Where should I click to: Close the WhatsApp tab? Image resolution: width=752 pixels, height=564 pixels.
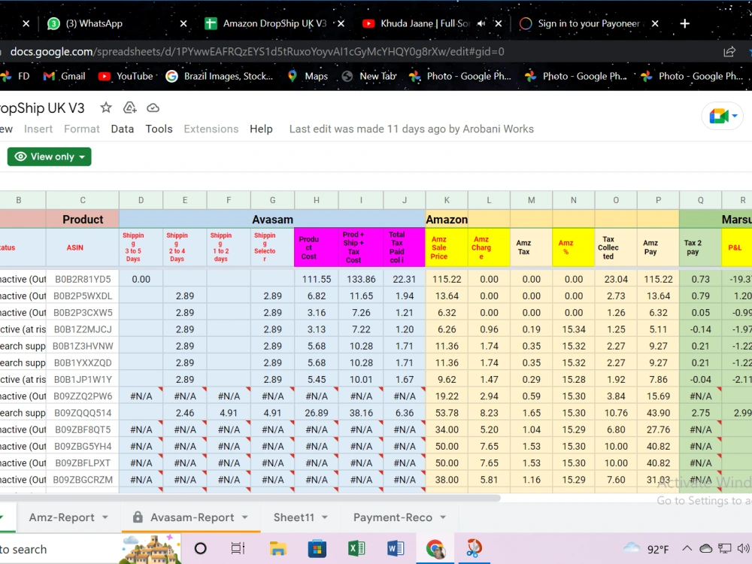(183, 23)
